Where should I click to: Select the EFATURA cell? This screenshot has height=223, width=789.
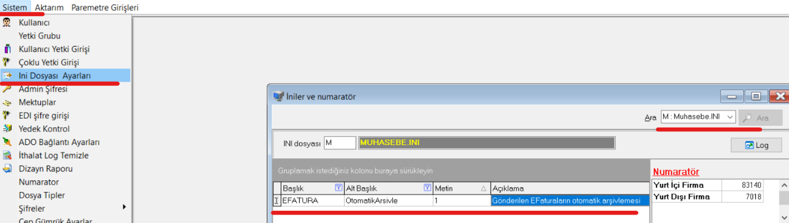[x=312, y=200]
